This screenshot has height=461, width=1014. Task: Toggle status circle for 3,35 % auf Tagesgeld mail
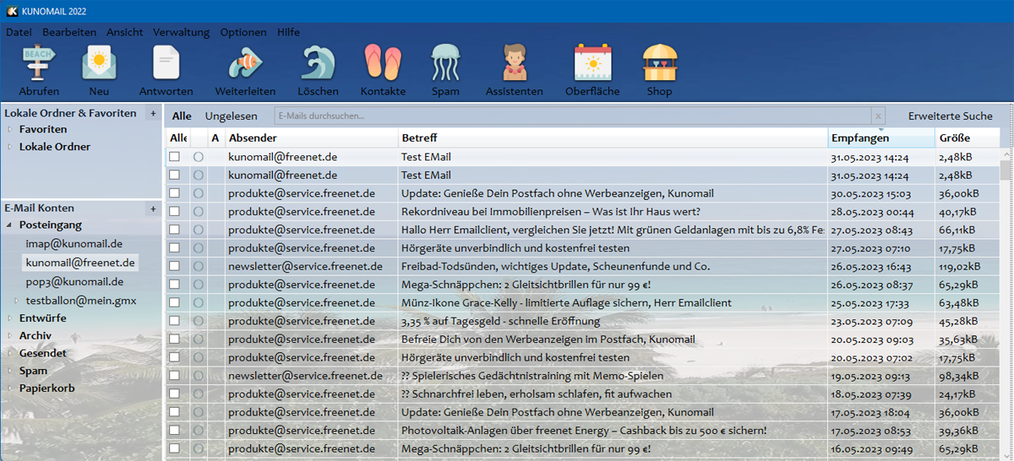[199, 322]
